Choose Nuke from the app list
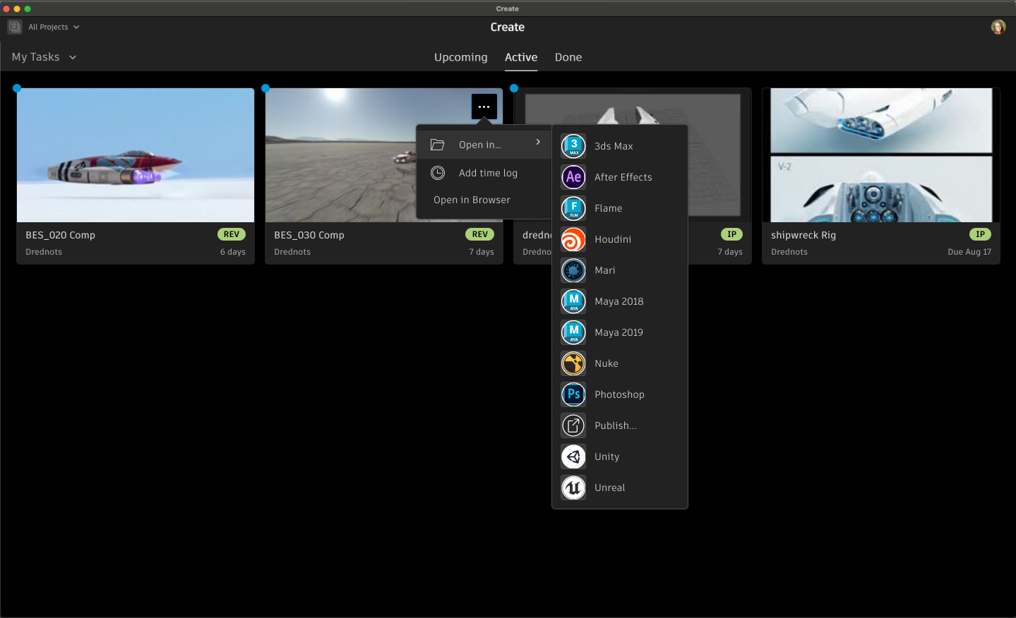This screenshot has width=1016, height=618. point(620,363)
